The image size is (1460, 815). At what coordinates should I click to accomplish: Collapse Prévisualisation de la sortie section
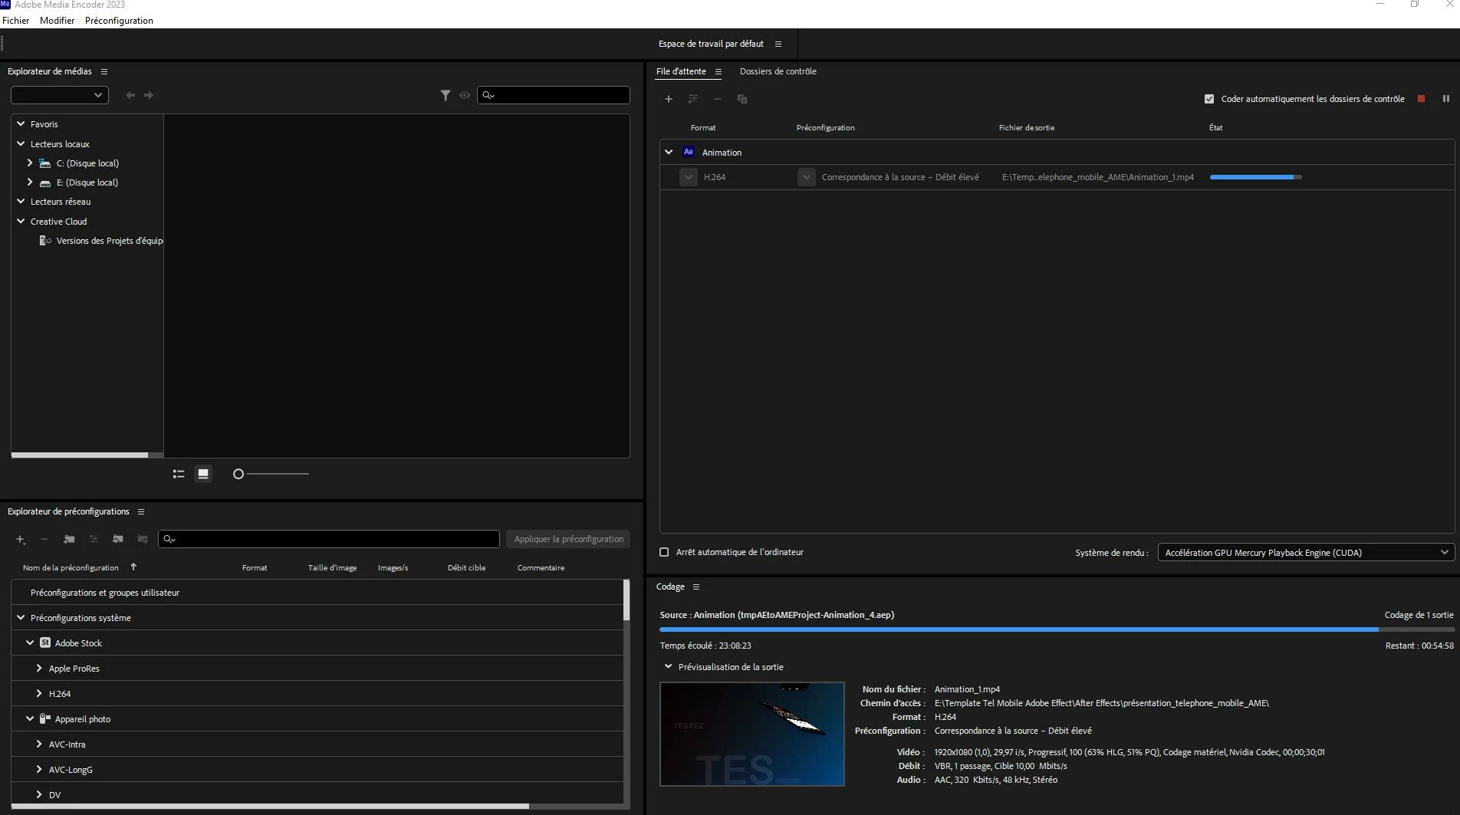[x=669, y=666]
